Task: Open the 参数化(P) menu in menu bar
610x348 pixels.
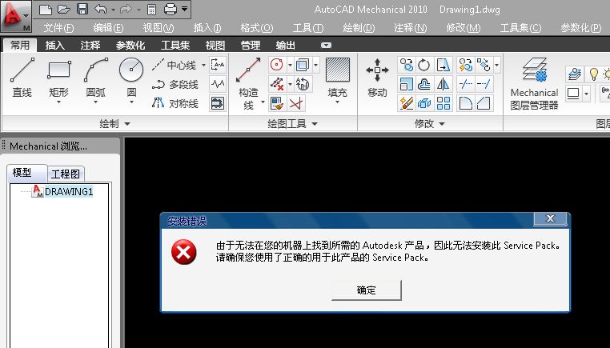Action: tap(581, 28)
